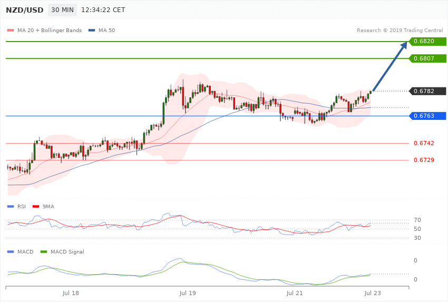Click the RSI 70 axis value
448x303 pixels.
(417, 220)
